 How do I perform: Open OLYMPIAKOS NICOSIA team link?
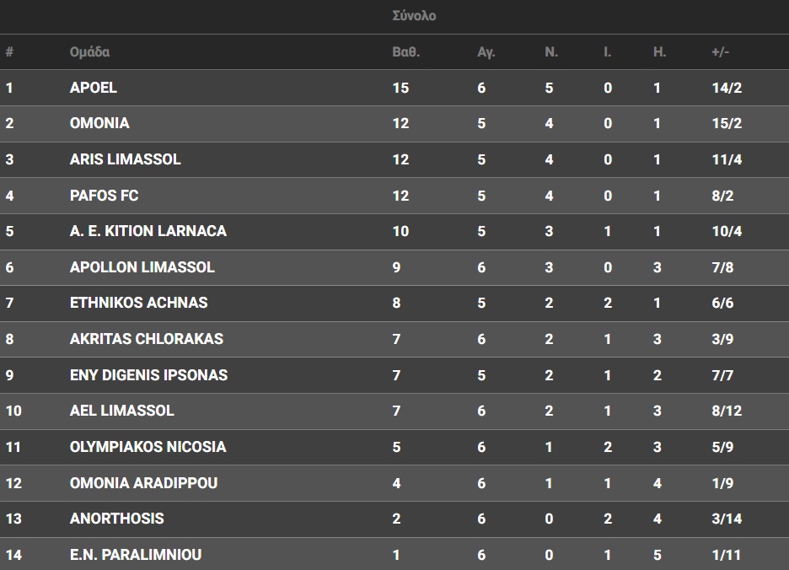click(x=148, y=447)
